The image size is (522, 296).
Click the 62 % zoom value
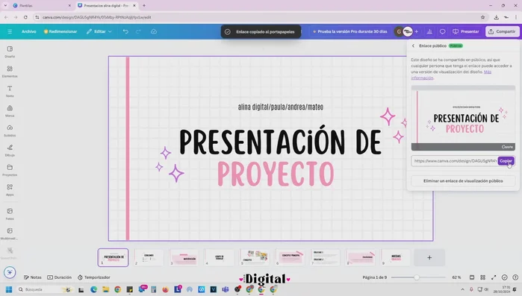pyautogui.click(x=456, y=277)
